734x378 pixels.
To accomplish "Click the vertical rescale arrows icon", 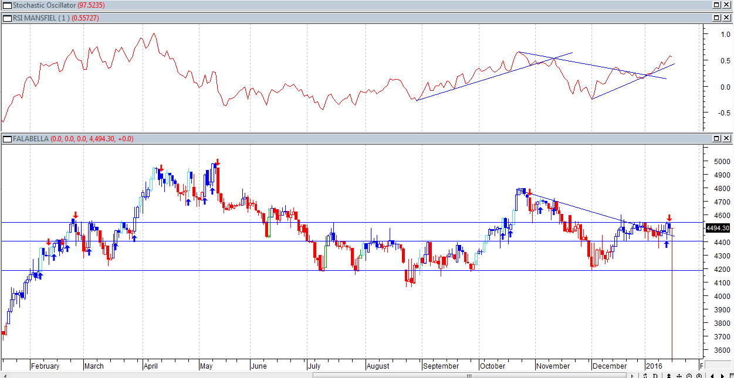I will pyautogui.click(x=669, y=376).
